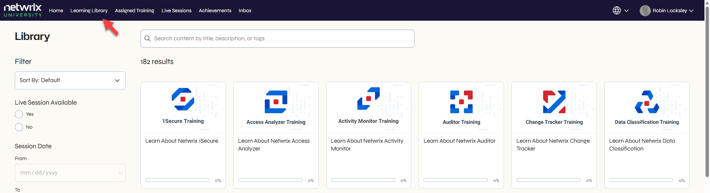Click the Activity Monitor Training icon
Screen dimensions: 710x193
[x=368, y=98]
